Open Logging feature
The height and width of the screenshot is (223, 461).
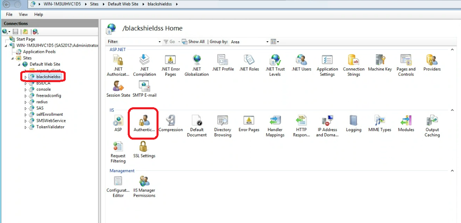click(354, 123)
